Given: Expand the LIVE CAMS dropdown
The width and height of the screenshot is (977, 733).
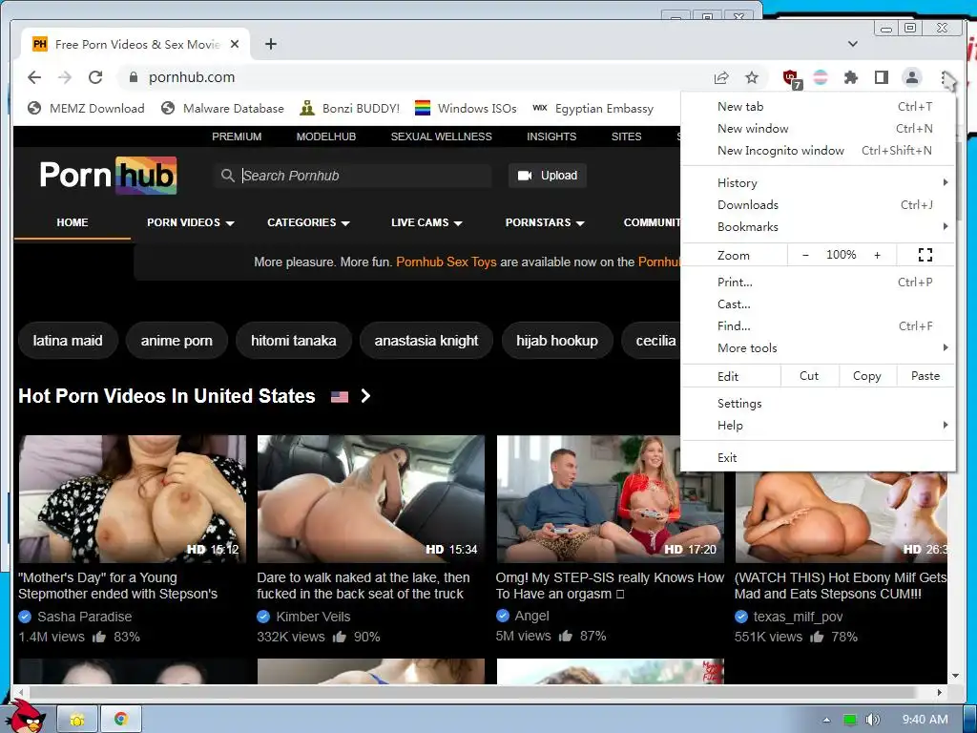Looking at the screenshot, I should coord(426,222).
